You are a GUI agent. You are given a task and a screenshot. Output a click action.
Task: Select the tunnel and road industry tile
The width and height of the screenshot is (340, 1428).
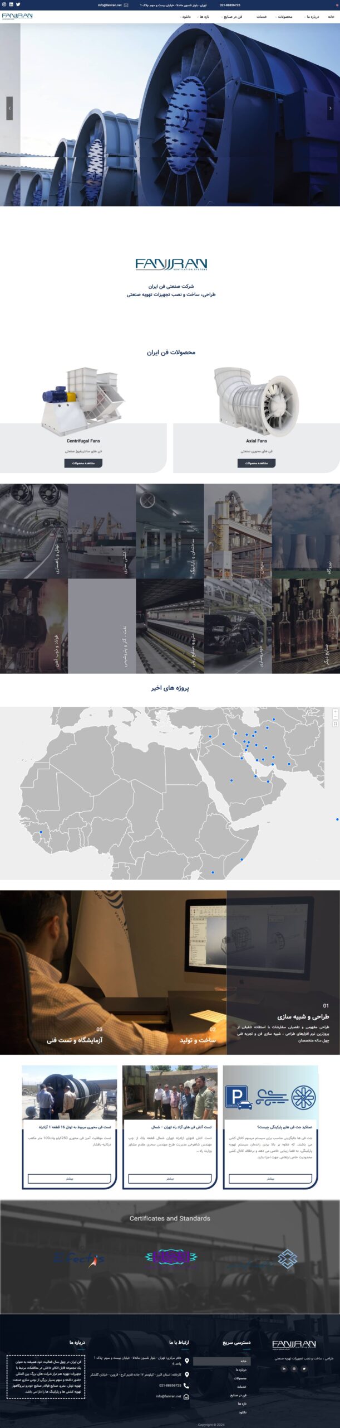tap(34, 530)
